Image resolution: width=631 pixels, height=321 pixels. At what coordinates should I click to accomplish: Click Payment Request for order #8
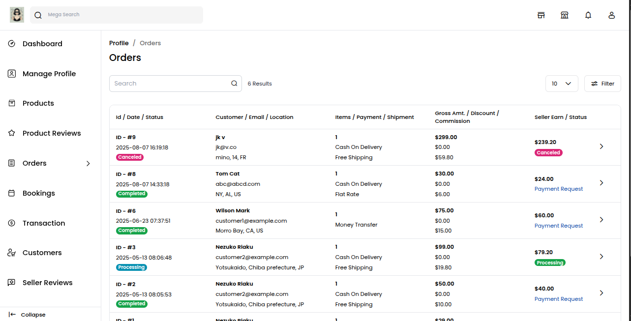[x=559, y=188]
